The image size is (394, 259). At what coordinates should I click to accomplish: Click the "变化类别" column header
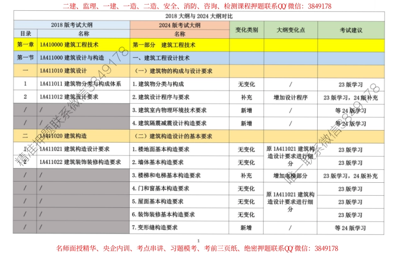tap(246, 30)
